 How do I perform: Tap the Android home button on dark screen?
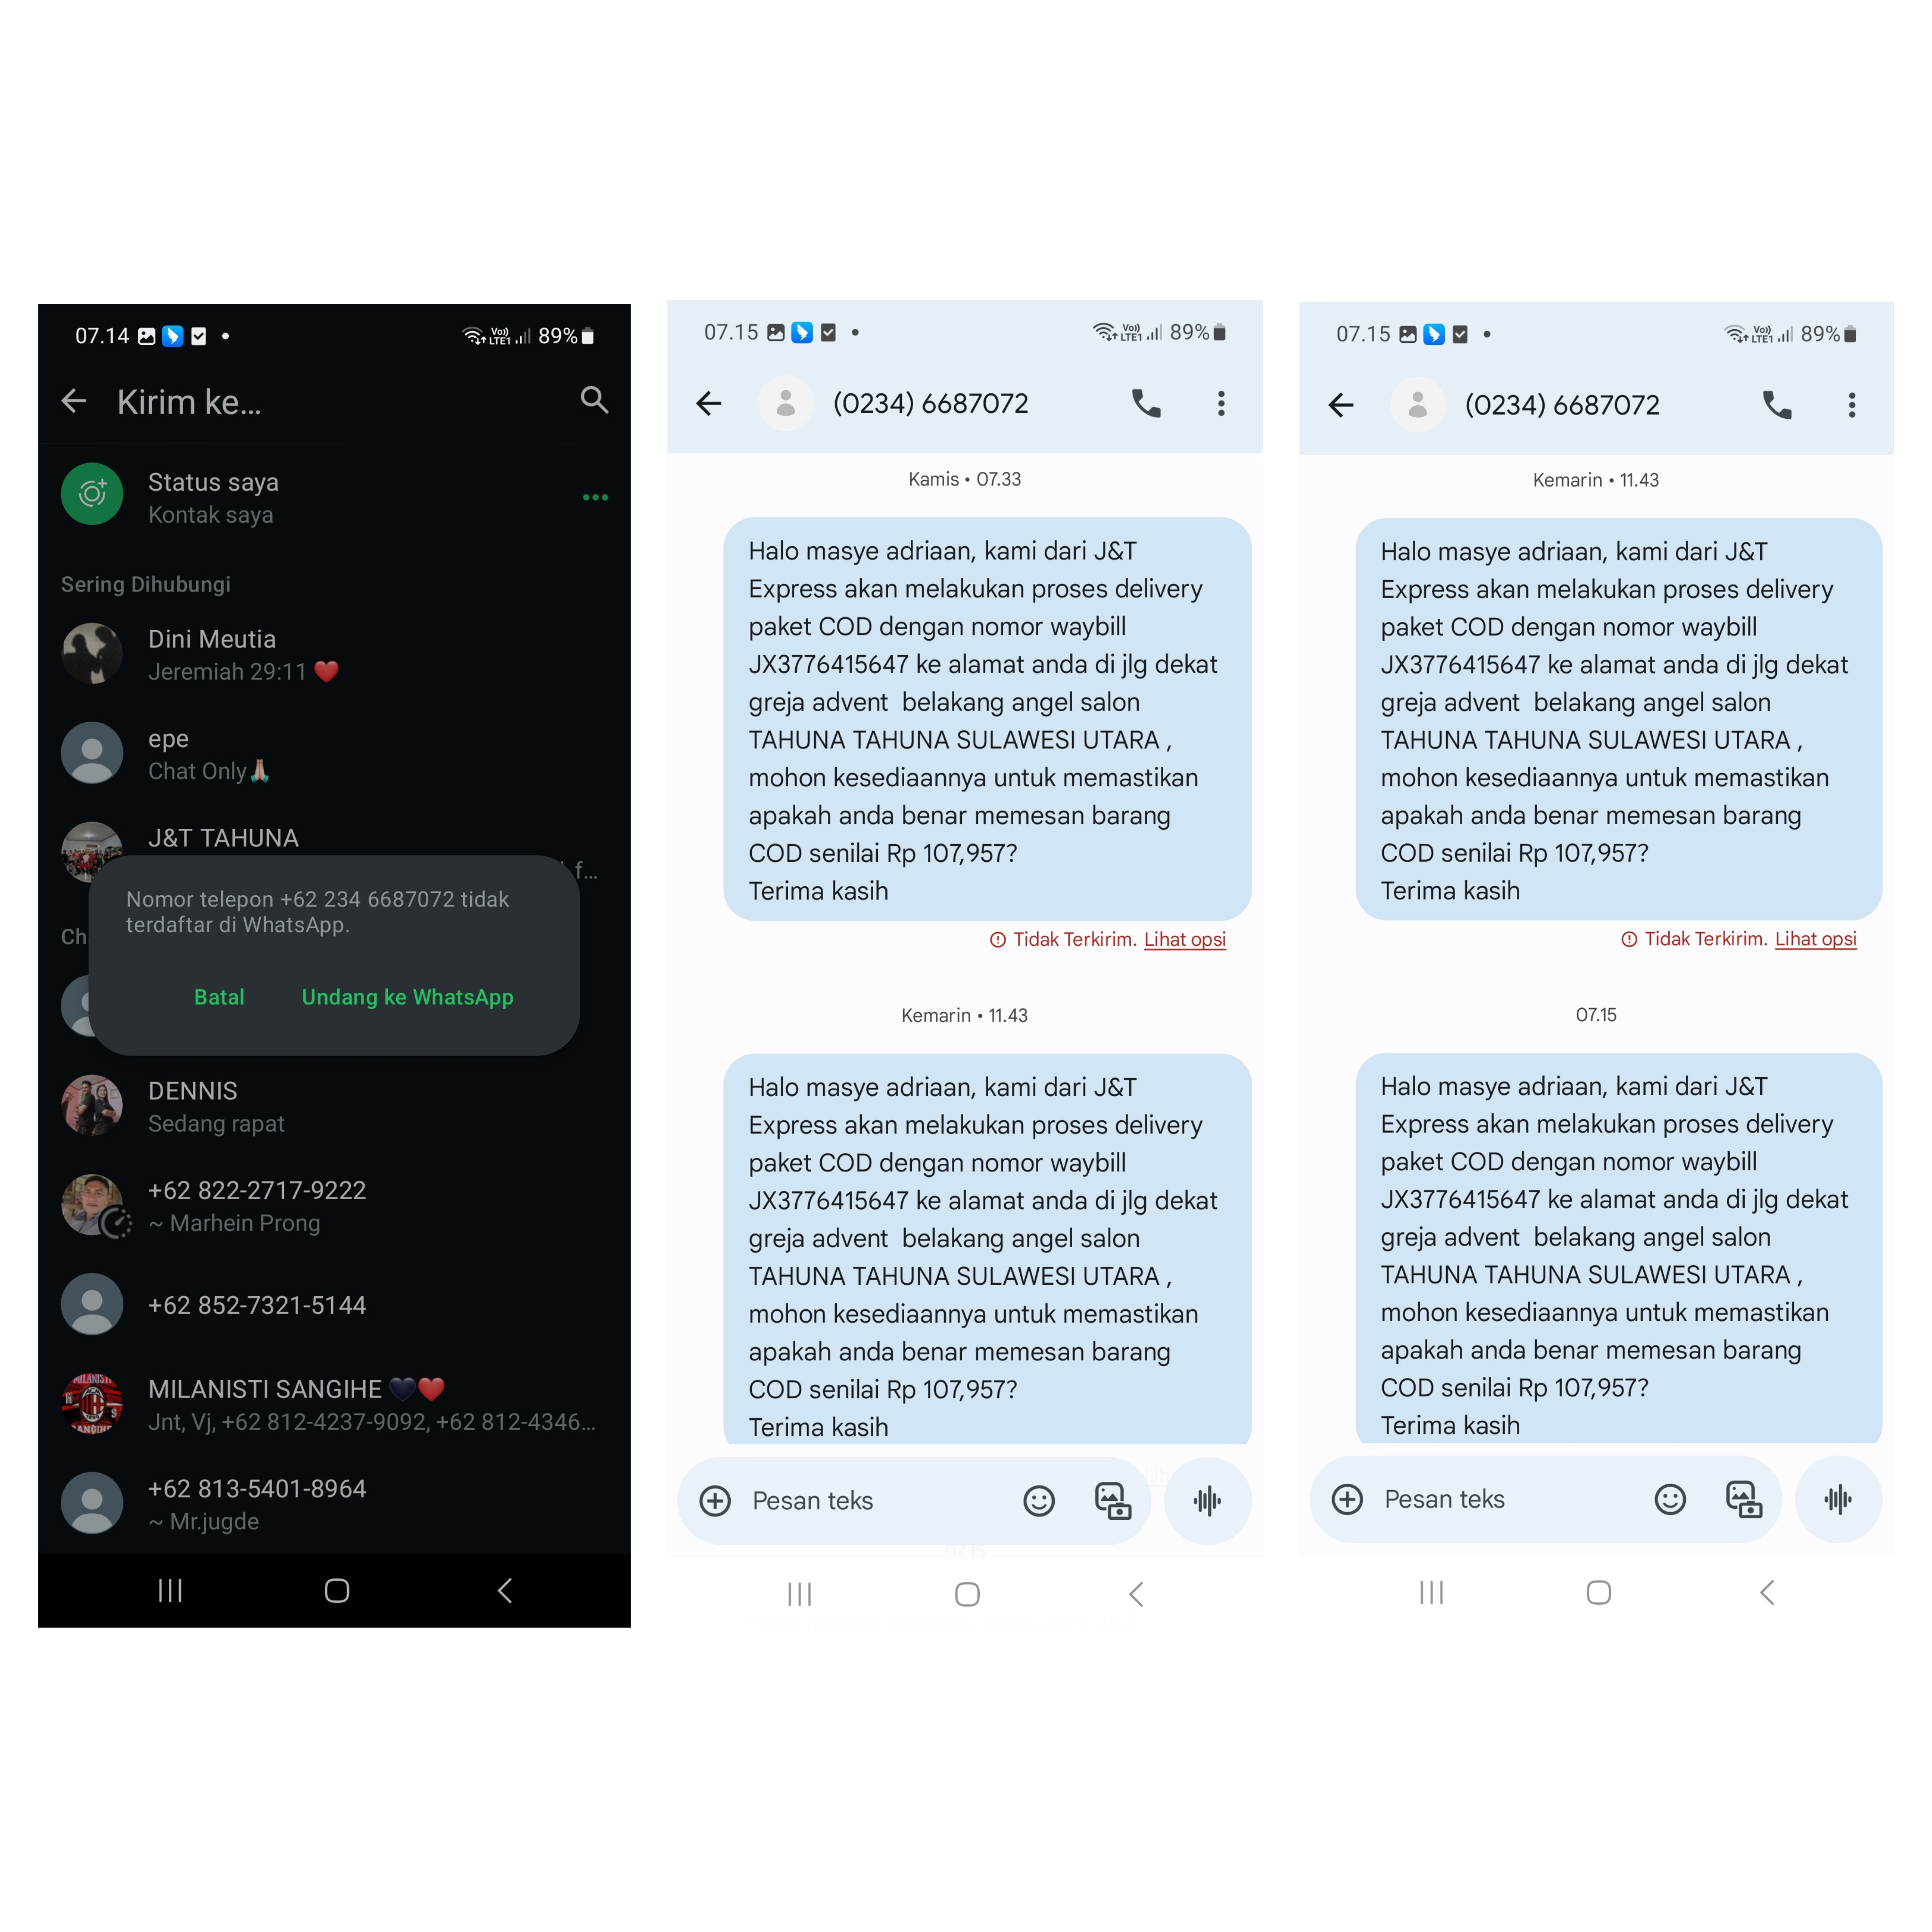pyautogui.click(x=337, y=1591)
